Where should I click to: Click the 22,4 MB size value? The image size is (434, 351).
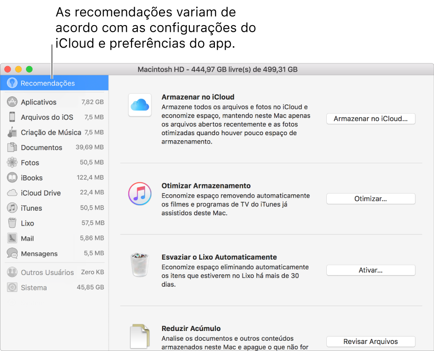[x=92, y=192]
